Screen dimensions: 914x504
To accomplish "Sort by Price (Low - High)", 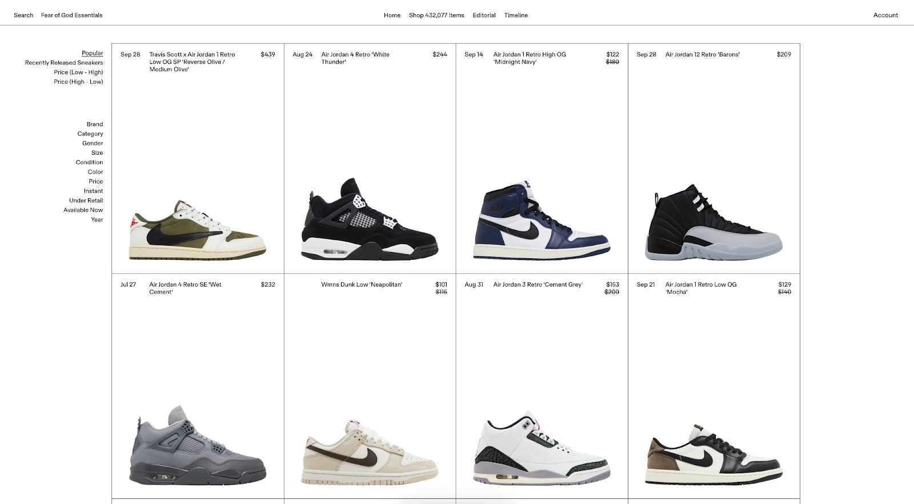I will pos(78,72).
